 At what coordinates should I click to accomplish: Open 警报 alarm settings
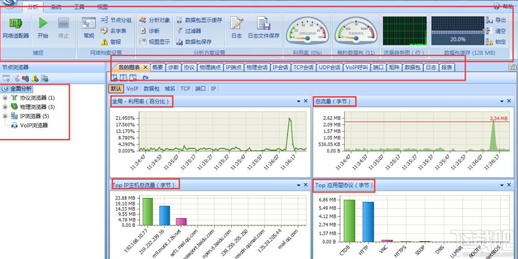(111, 42)
